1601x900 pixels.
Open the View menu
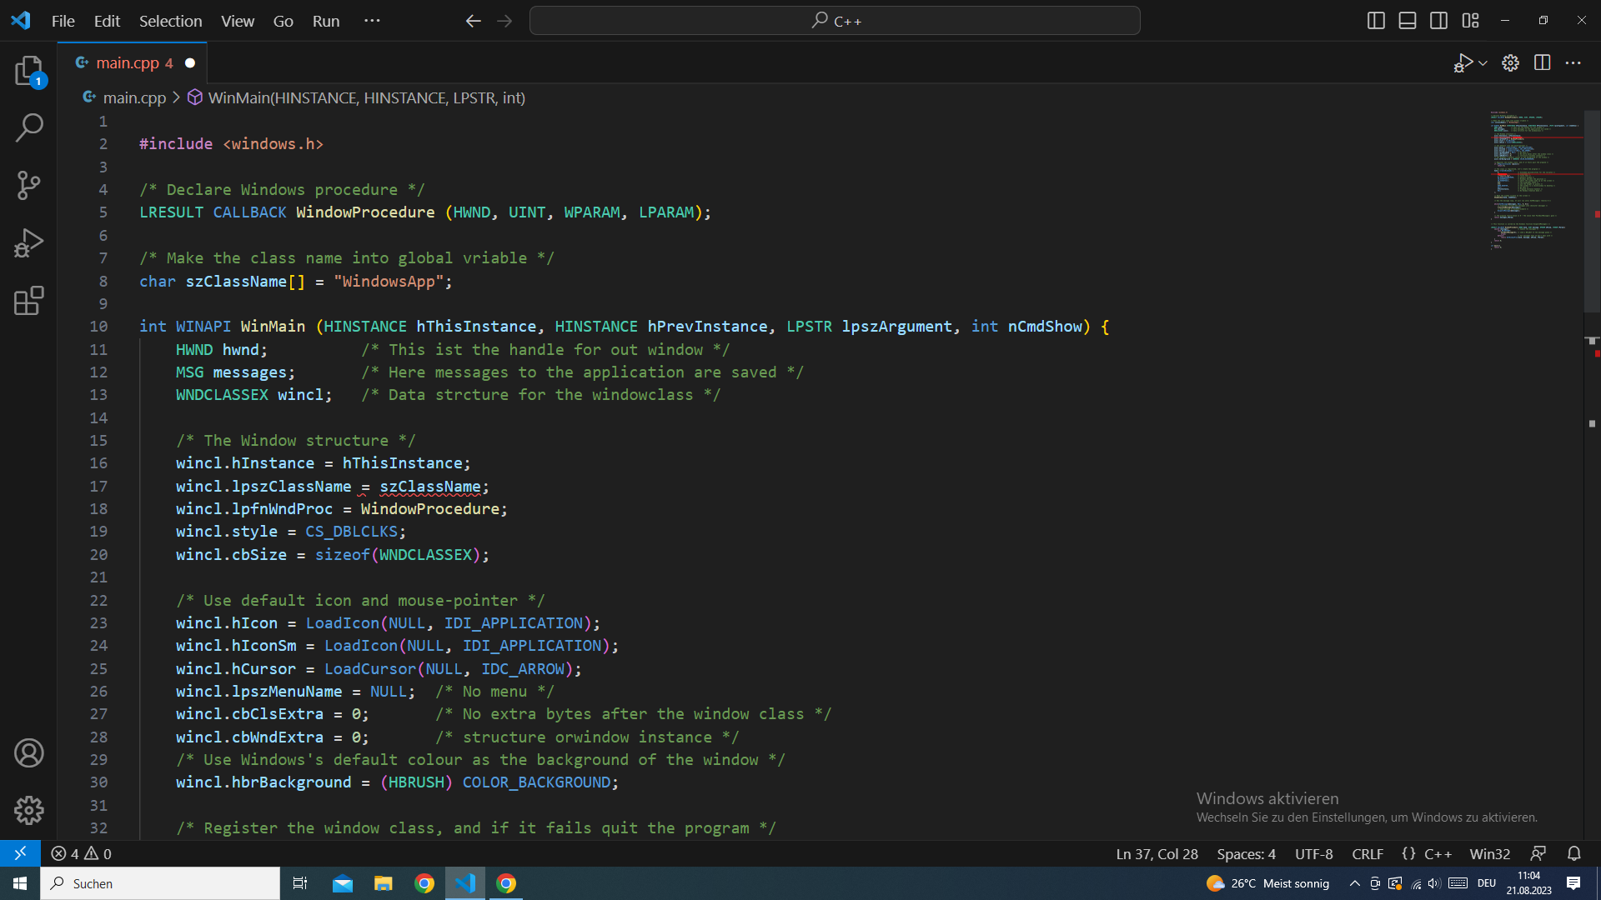(x=238, y=21)
